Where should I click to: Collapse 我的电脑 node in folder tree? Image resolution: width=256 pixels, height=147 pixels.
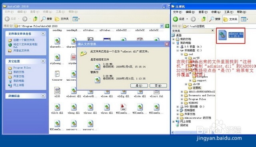coord(173,43)
